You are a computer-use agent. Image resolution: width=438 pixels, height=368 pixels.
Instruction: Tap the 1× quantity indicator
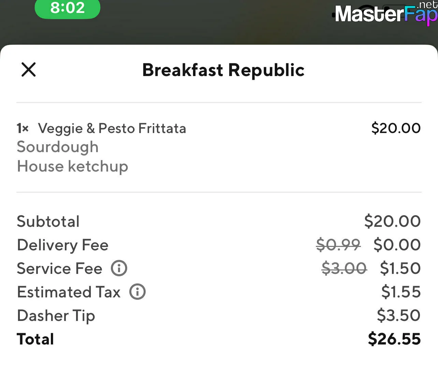(x=23, y=129)
